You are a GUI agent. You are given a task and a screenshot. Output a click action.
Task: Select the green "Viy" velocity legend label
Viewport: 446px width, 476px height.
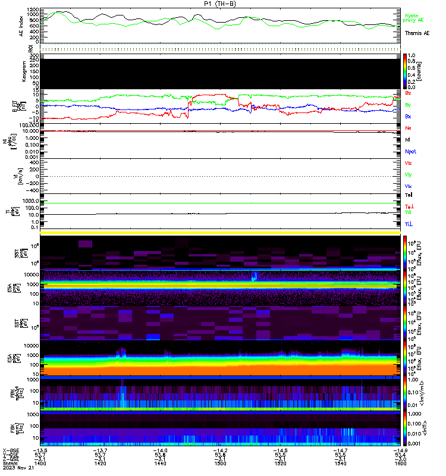pyautogui.click(x=408, y=175)
